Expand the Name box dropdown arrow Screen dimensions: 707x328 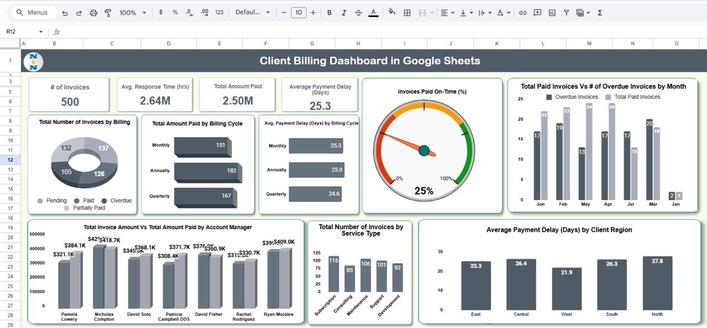(40, 32)
